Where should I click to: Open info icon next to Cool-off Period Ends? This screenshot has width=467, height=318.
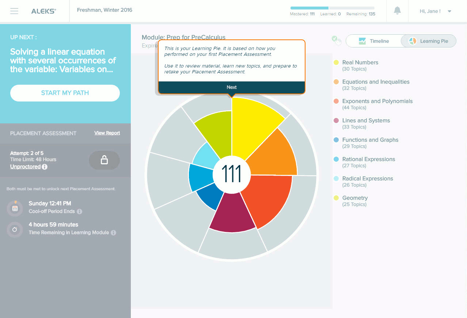(80, 211)
